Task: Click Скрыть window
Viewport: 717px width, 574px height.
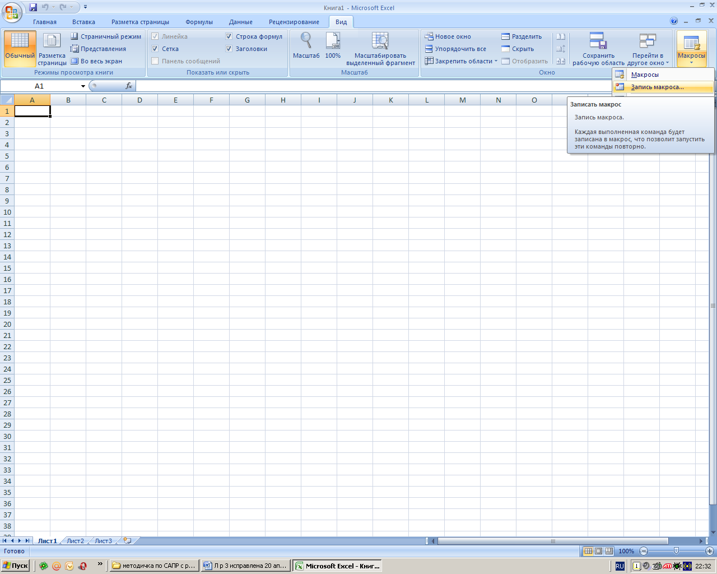Action: (518, 49)
